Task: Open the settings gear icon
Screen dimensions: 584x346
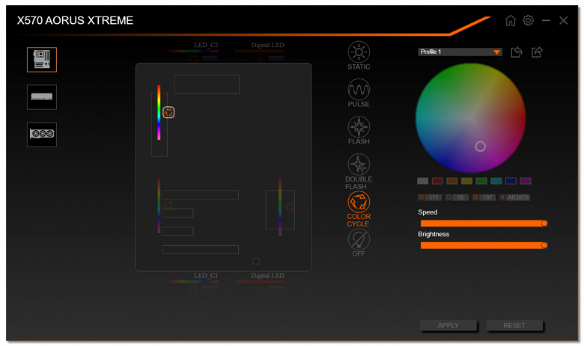Action: click(528, 20)
